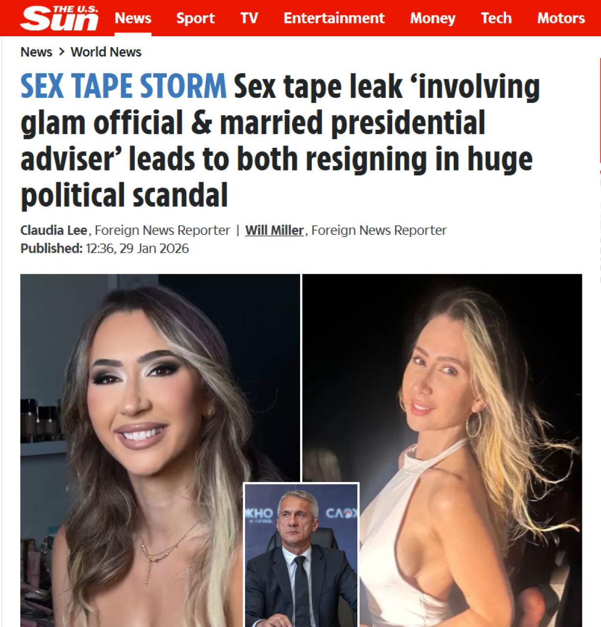This screenshot has width=601, height=627.
Task: Click the Claudia Lee author name
Action: point(54,230)
